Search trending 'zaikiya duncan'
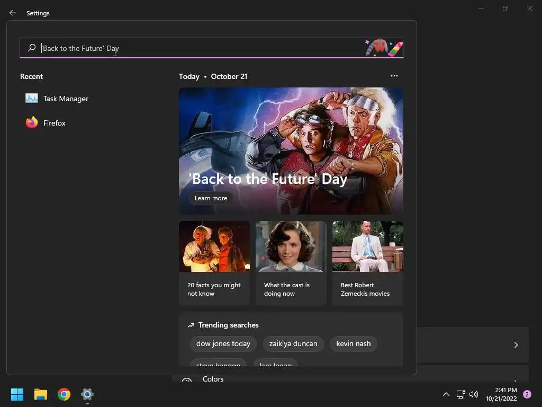The height and width of the screenshot is (407, 542). pyautogui.click(x=293, y=343)
